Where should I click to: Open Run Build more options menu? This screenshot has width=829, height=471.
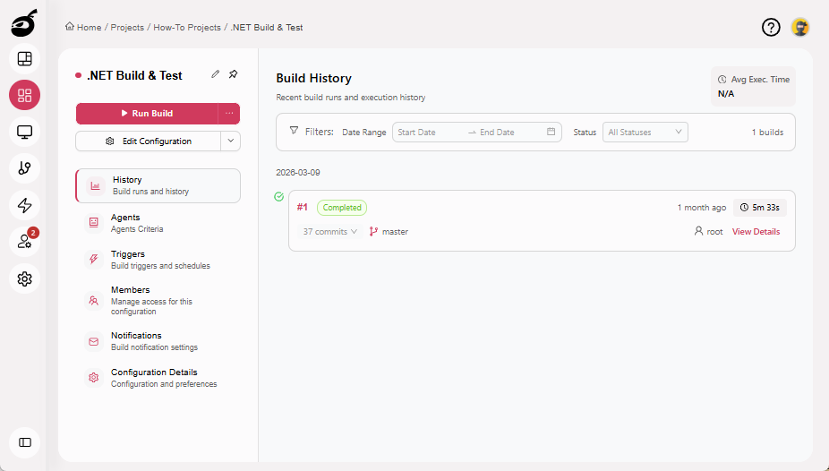coord(229,113)
